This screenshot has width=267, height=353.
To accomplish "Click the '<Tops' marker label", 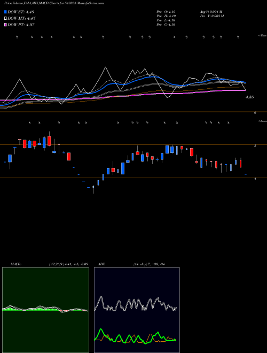I will tap(262, 36).
